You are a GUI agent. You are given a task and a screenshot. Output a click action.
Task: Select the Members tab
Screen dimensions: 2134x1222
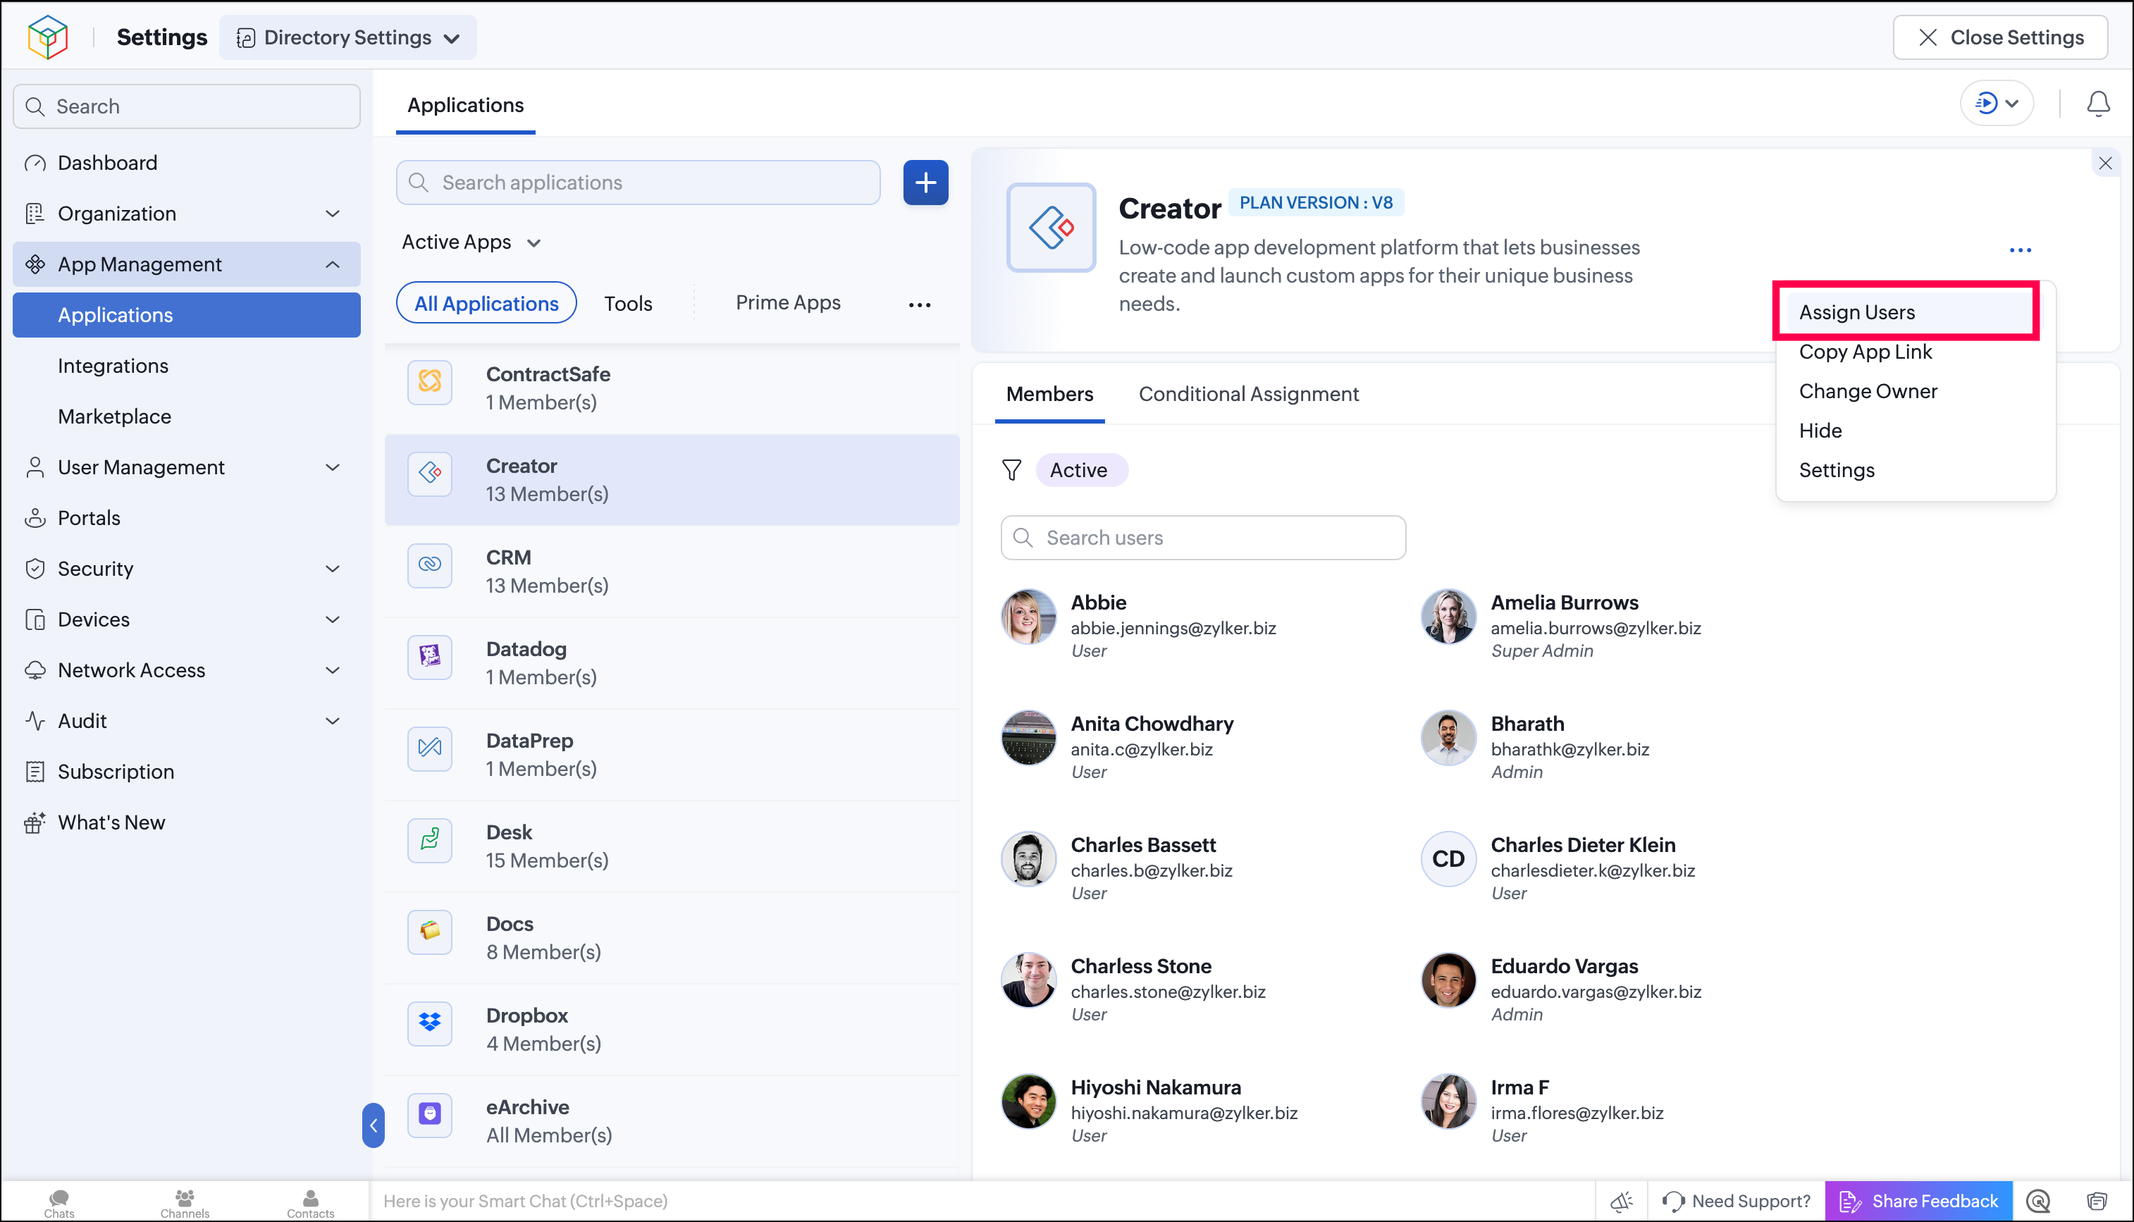(1049, 395)
